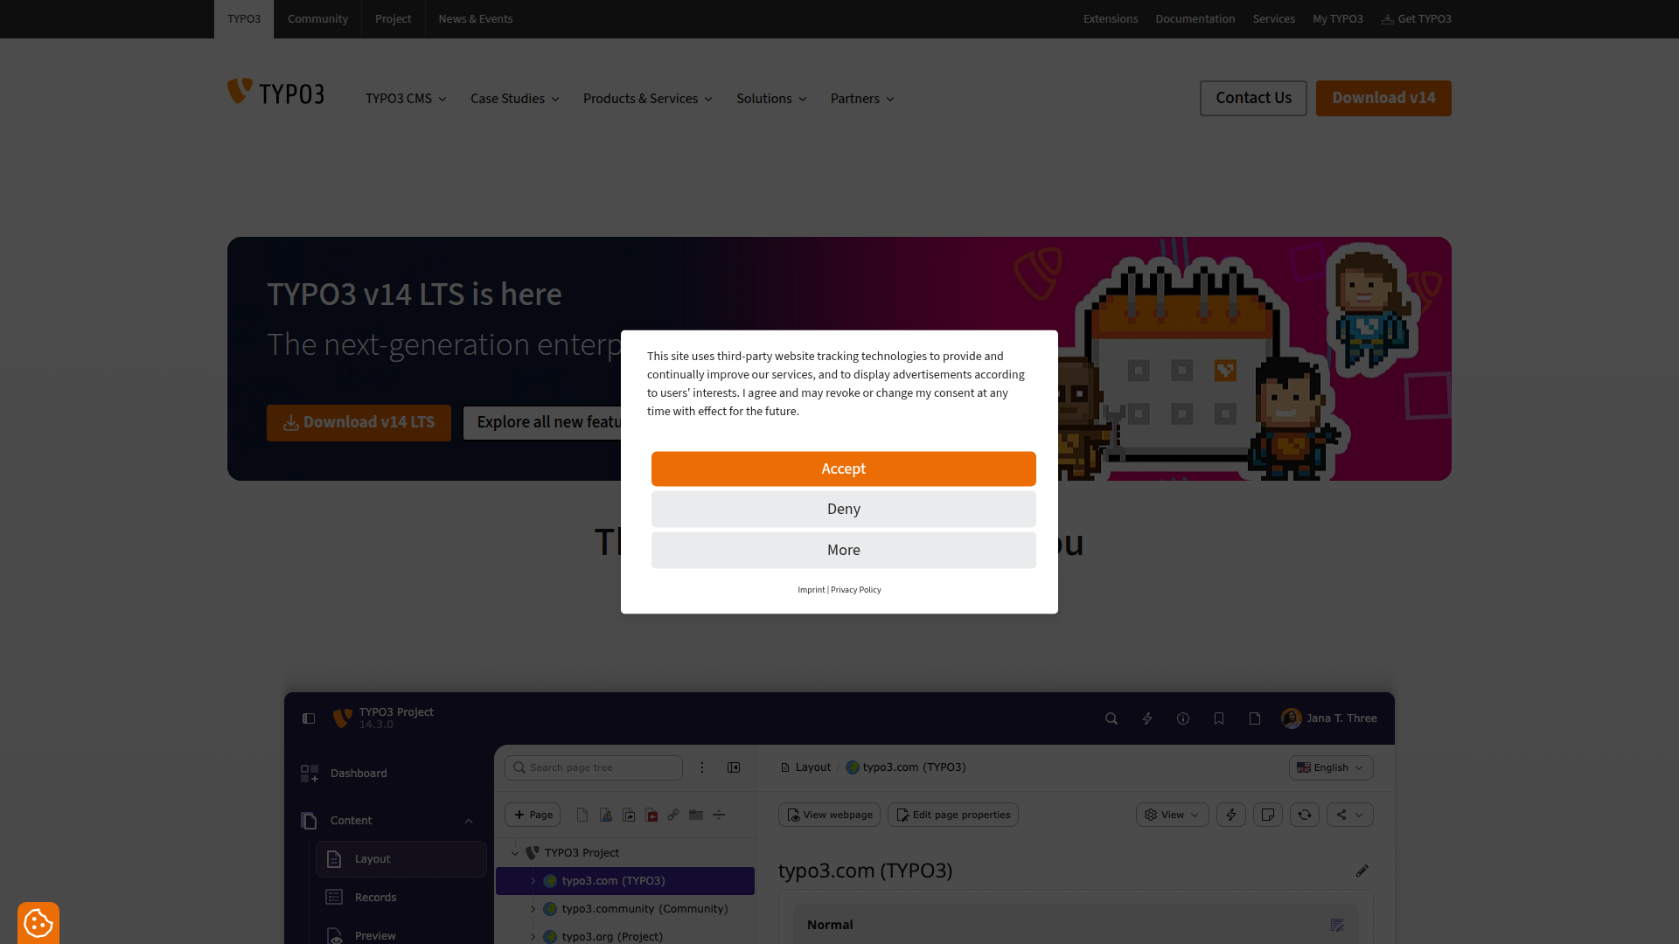
Task: Open the English language dropdown
Action: pyautogui.click(x=1331, y=767)
